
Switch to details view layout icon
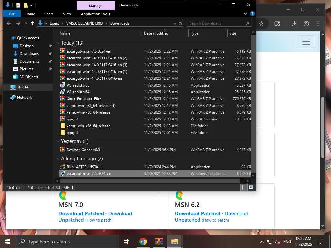pos(243,187)
